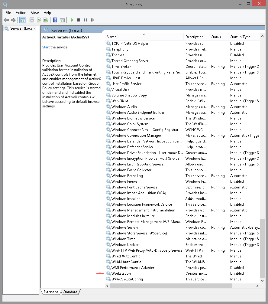Select the Wired AutoConfig service
268x304 pixels.
pyautogui.click(x=182, y=256)
